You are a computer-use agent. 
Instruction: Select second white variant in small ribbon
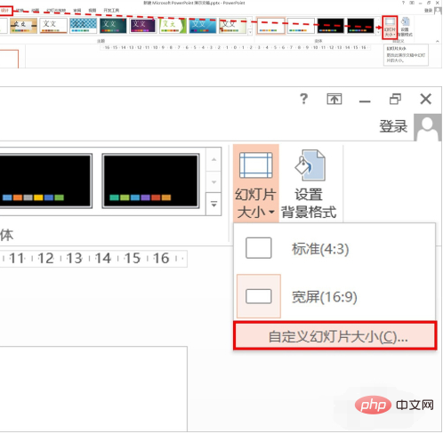301,26
